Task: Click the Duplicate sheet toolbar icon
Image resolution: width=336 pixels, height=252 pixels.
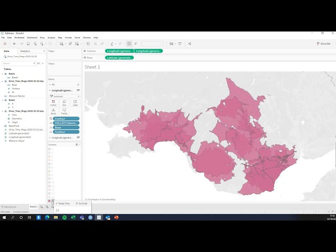Action: point(70,44)
